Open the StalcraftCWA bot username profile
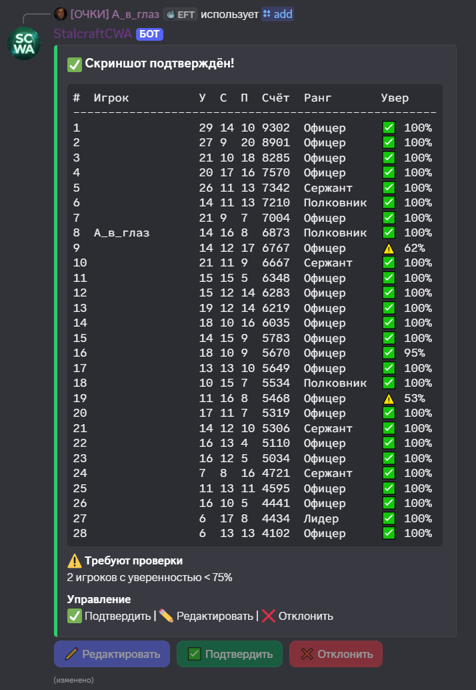 pyautogui.click(x=93, y=33)
